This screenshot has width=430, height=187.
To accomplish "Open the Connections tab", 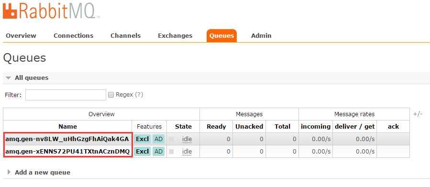I will tap(74, 36).
